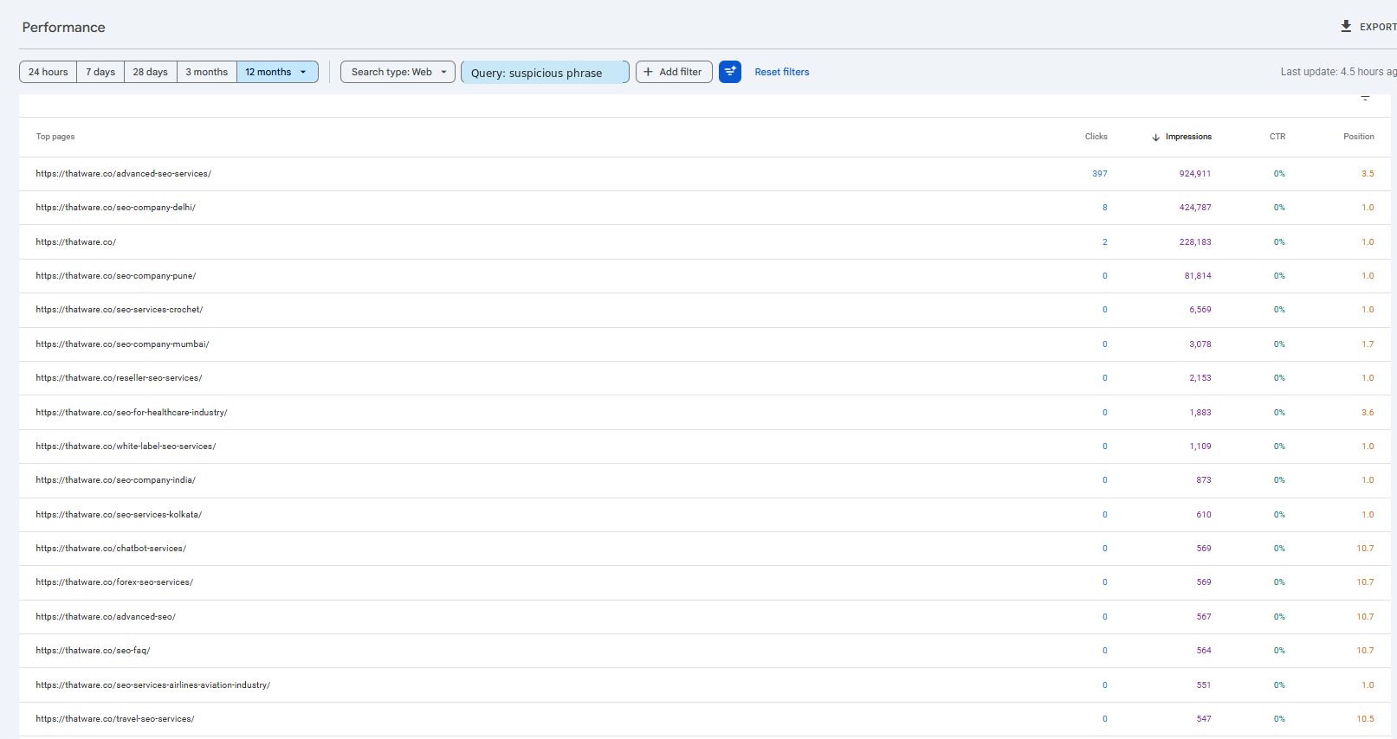The height and width of the screenshot is (739, 1397).
Task: Click the 873 impressions value
Action: (x=1204, y=480)
